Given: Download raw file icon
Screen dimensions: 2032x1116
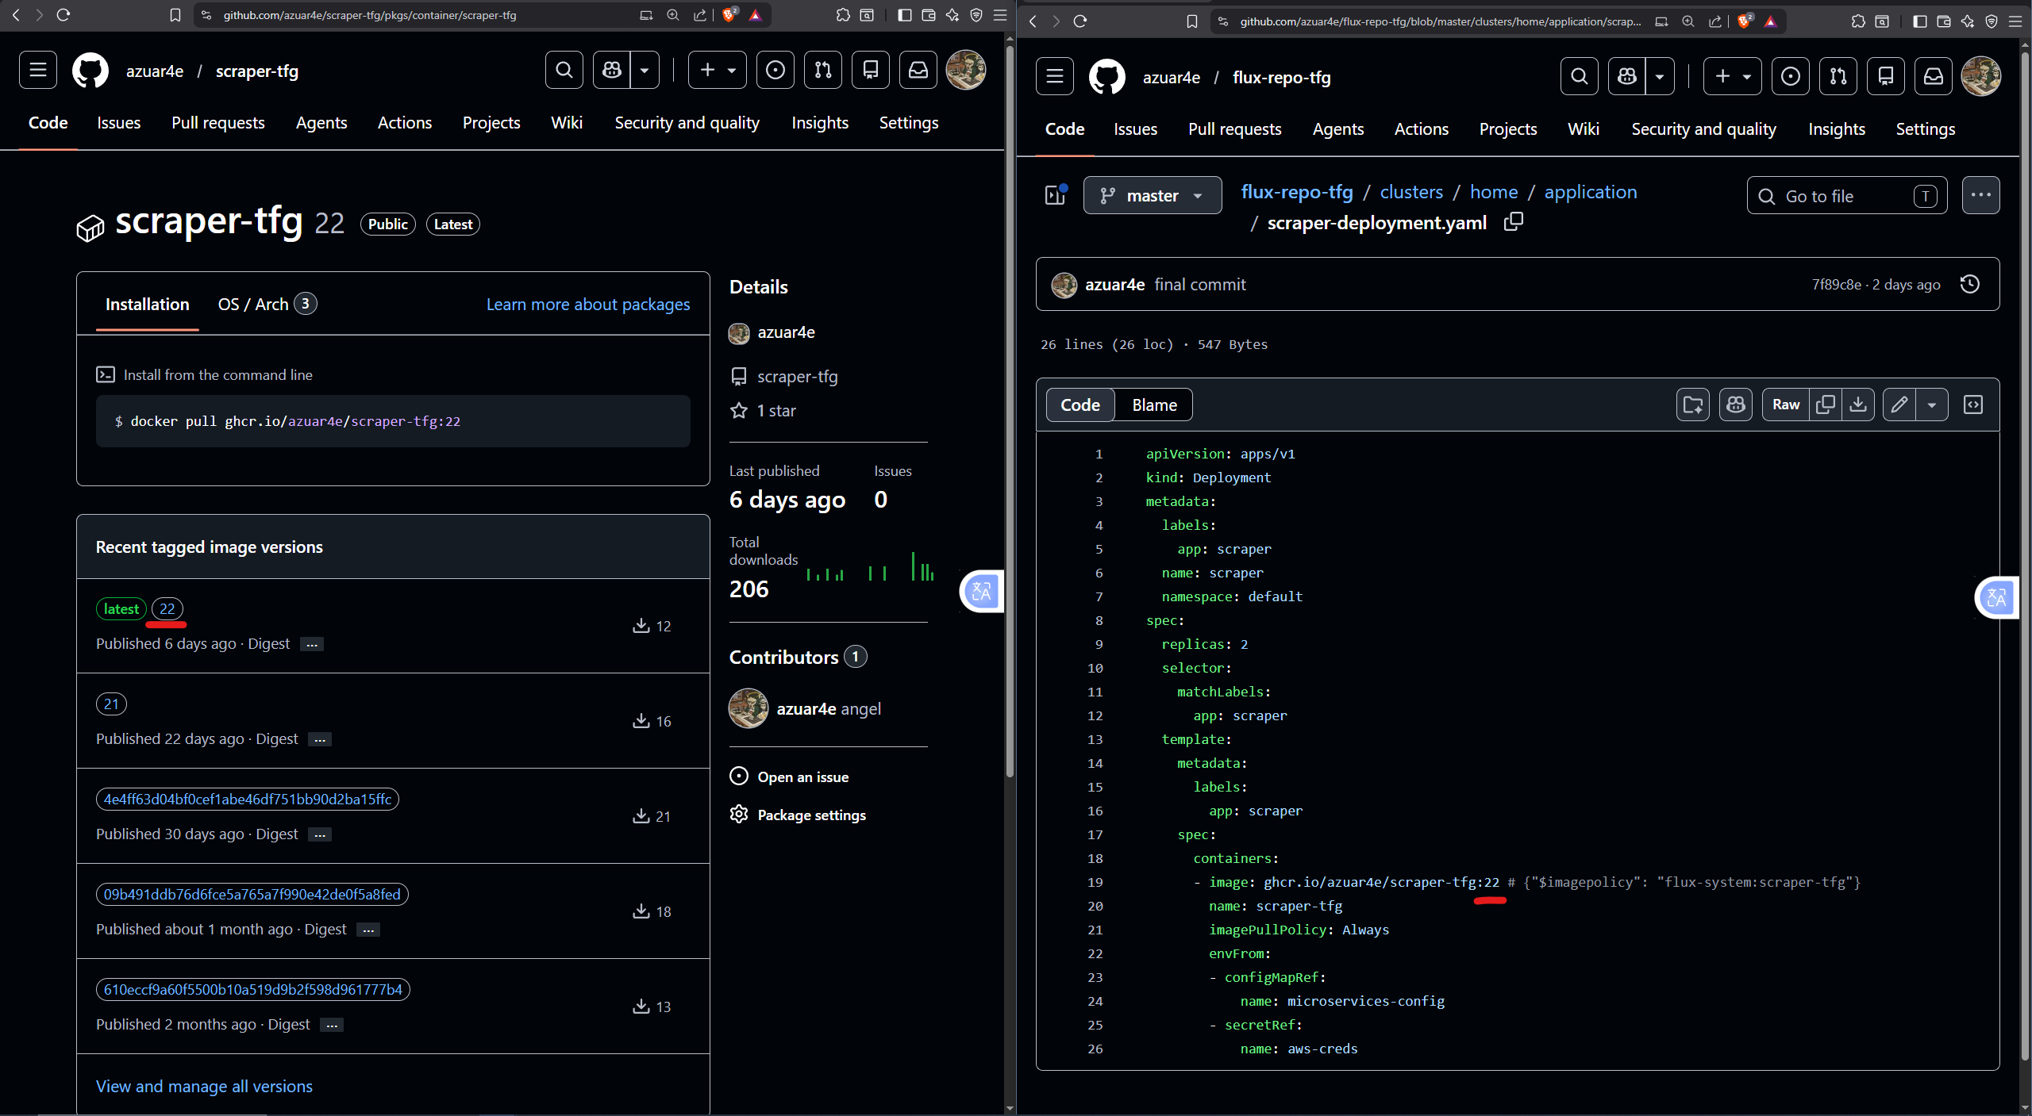Looking at the screenshot, I should [1858, 405].
